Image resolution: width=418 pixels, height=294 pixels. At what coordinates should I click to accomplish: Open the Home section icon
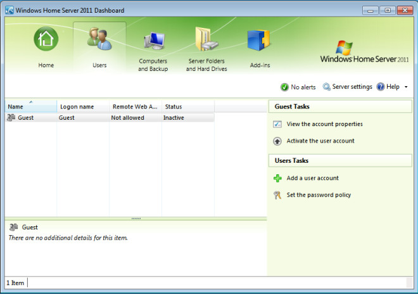[x=46, y=41]
